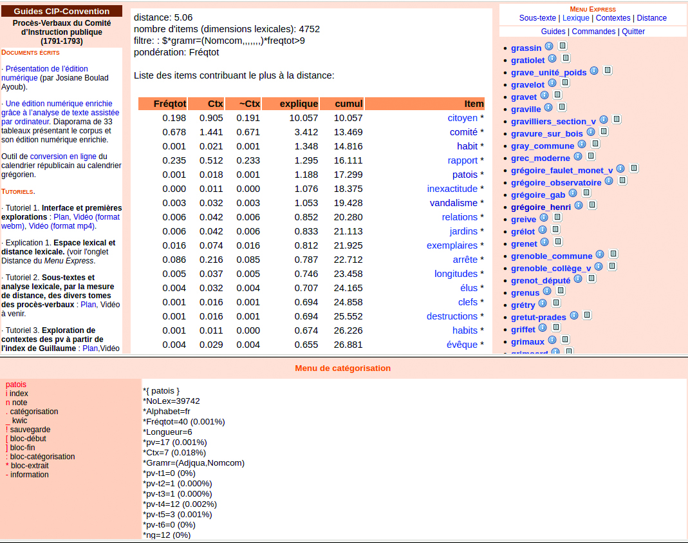This screenshot has height=543, width=688.
Task: Open document icon next to gretut-prades
Action: tap(587, 316)
